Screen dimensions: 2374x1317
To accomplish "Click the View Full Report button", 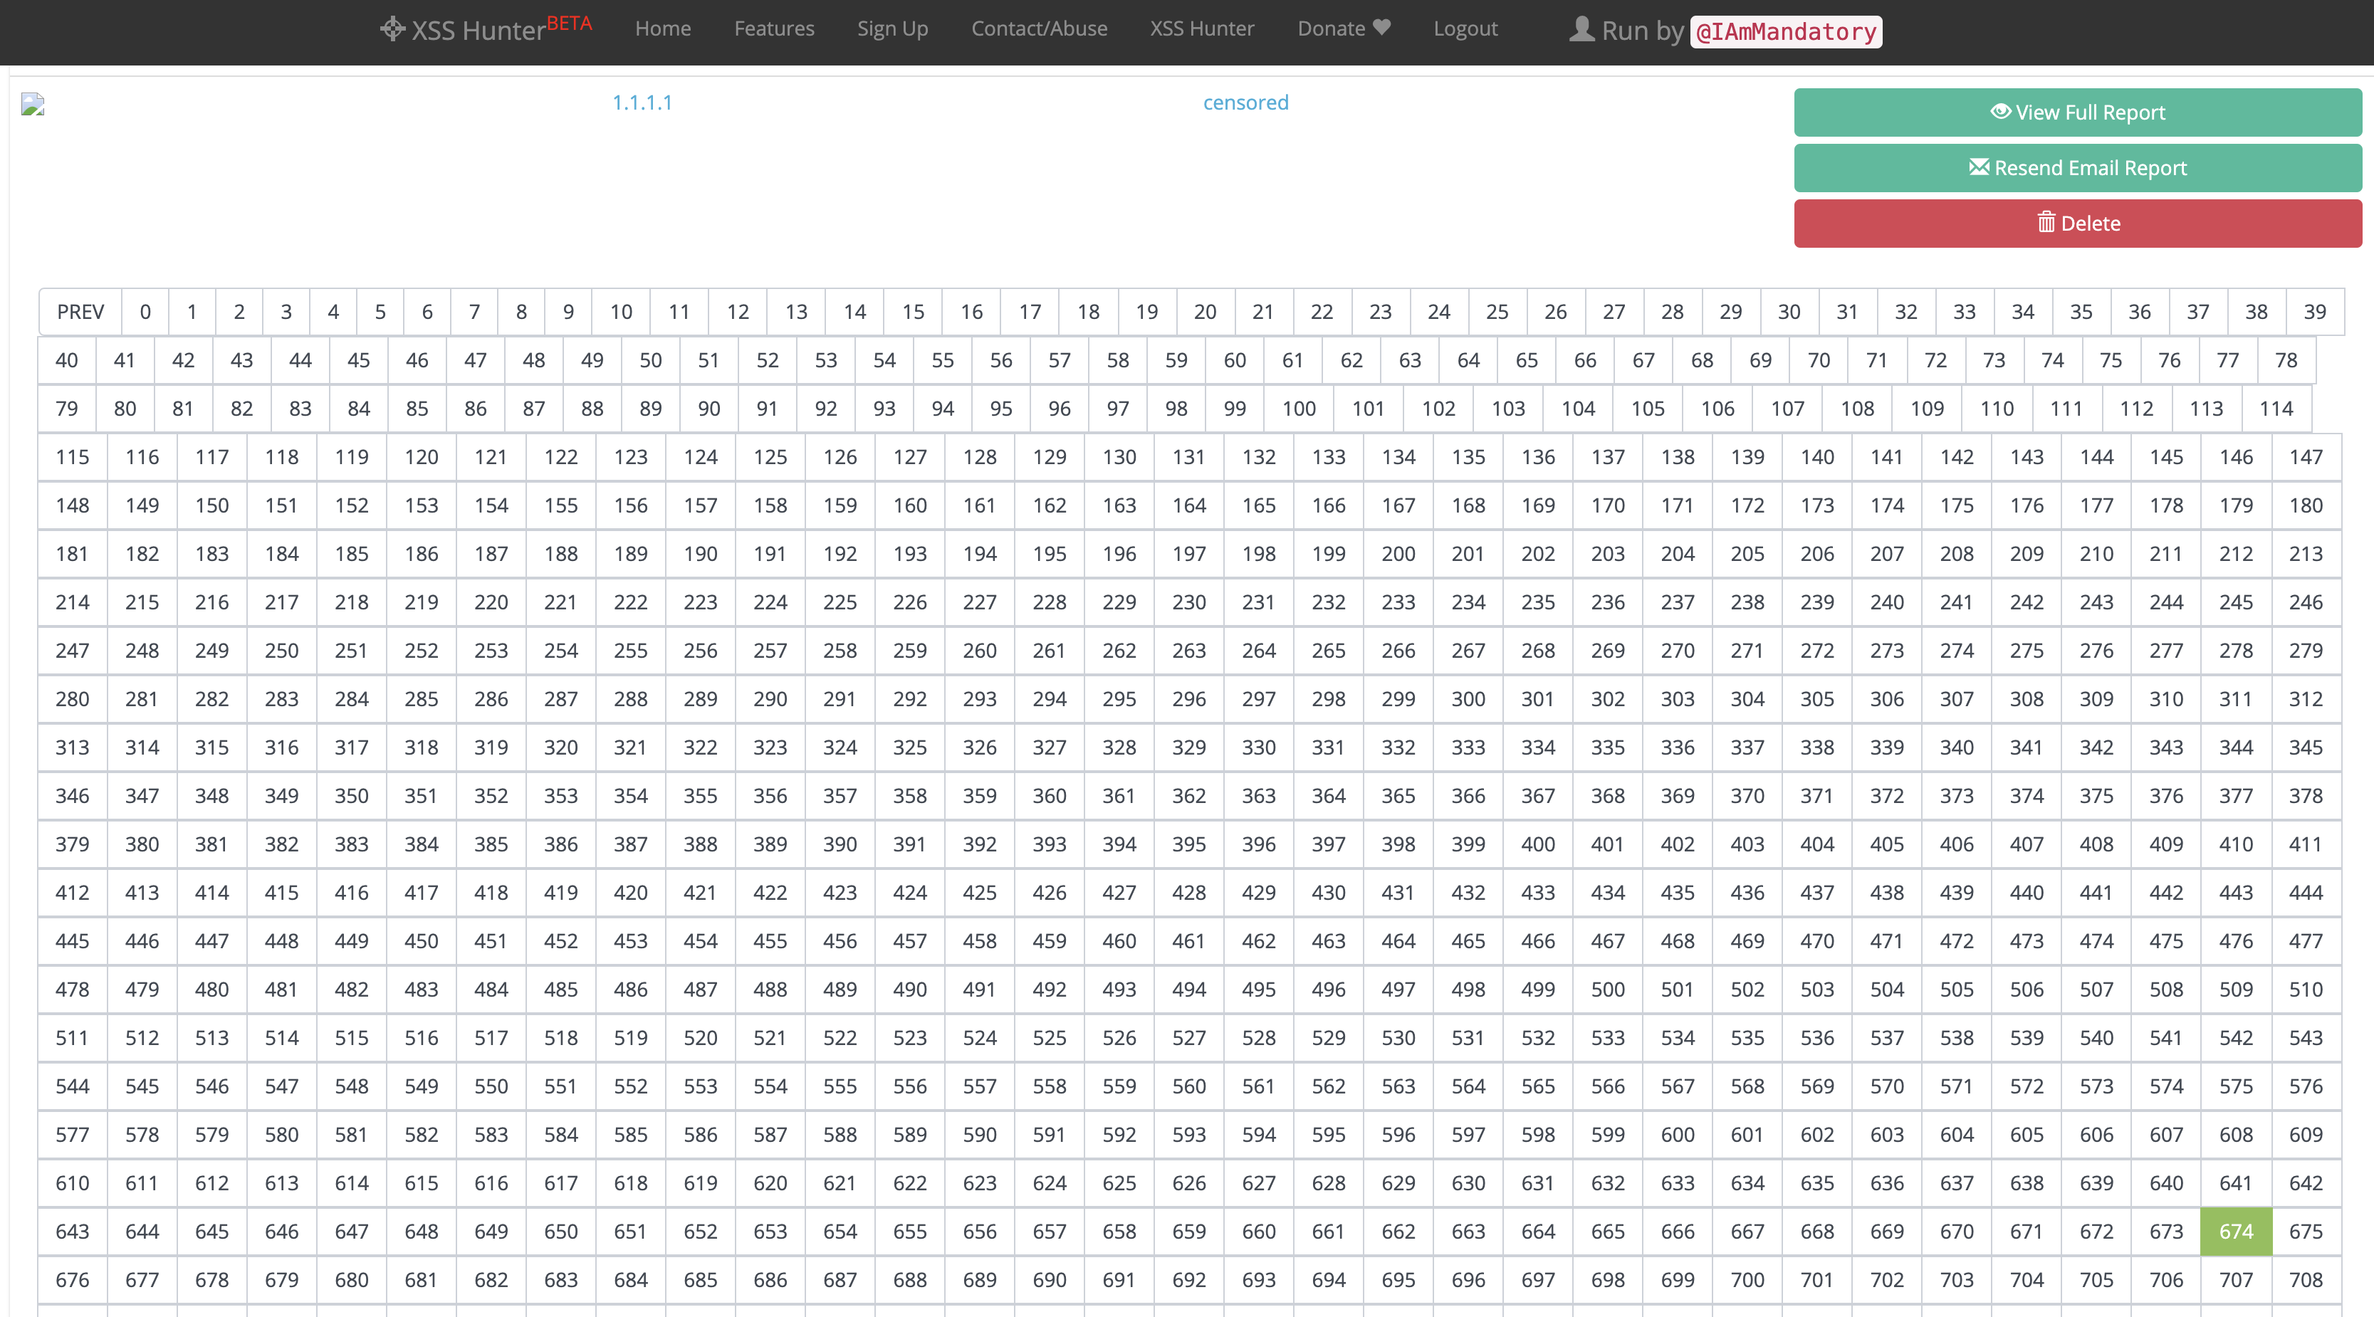I will [2081, 112].
